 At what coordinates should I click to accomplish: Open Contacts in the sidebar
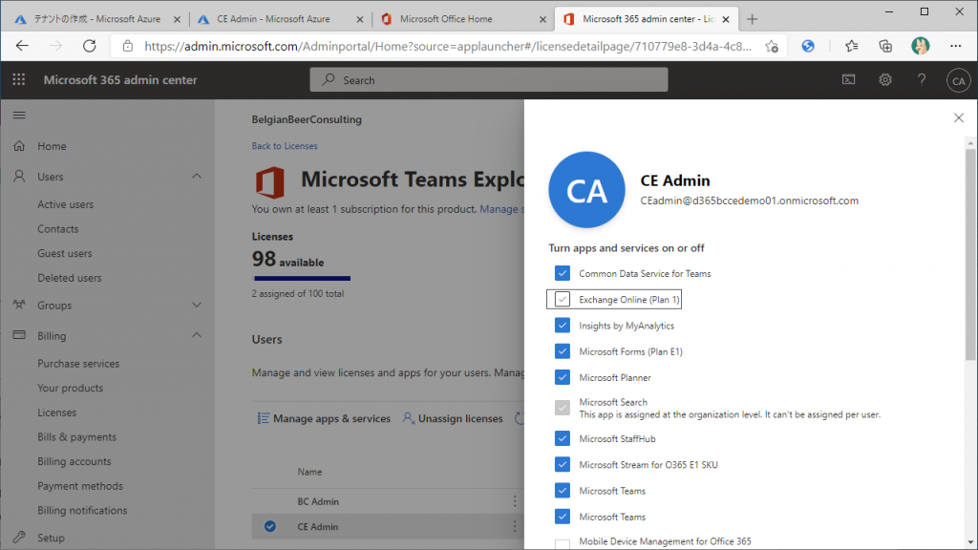point(58,229)
